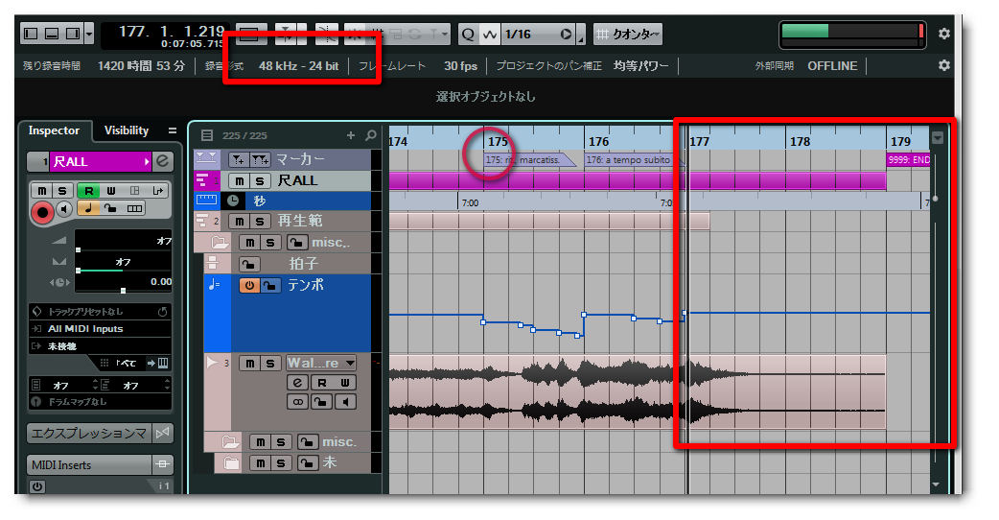The width and height of the screenshot is (999, 520).
Task: Toggle the monitor speaker on audio track 3
Action: [x=345, y=402]
